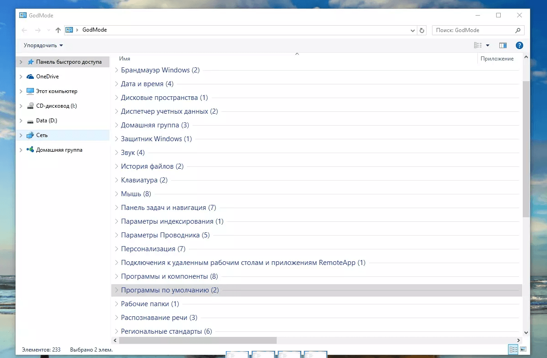Sort by the Приложение column header

click(497, 59)
